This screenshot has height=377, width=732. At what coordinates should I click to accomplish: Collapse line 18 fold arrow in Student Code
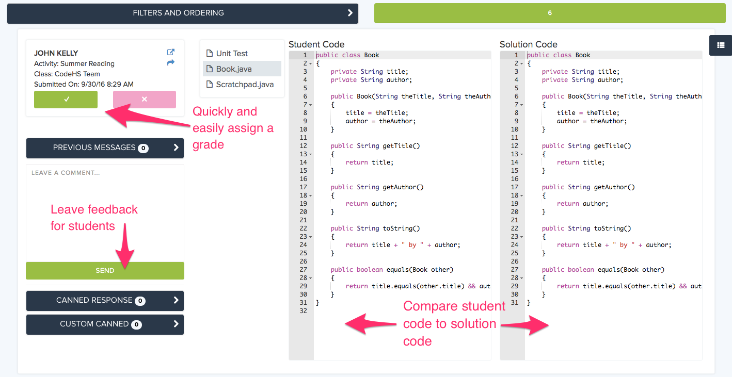point(311,195)
